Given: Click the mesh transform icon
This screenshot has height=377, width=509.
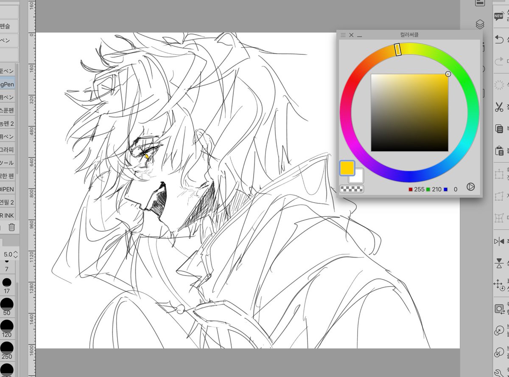Looking at the screenshot, I should pos(499,218).
